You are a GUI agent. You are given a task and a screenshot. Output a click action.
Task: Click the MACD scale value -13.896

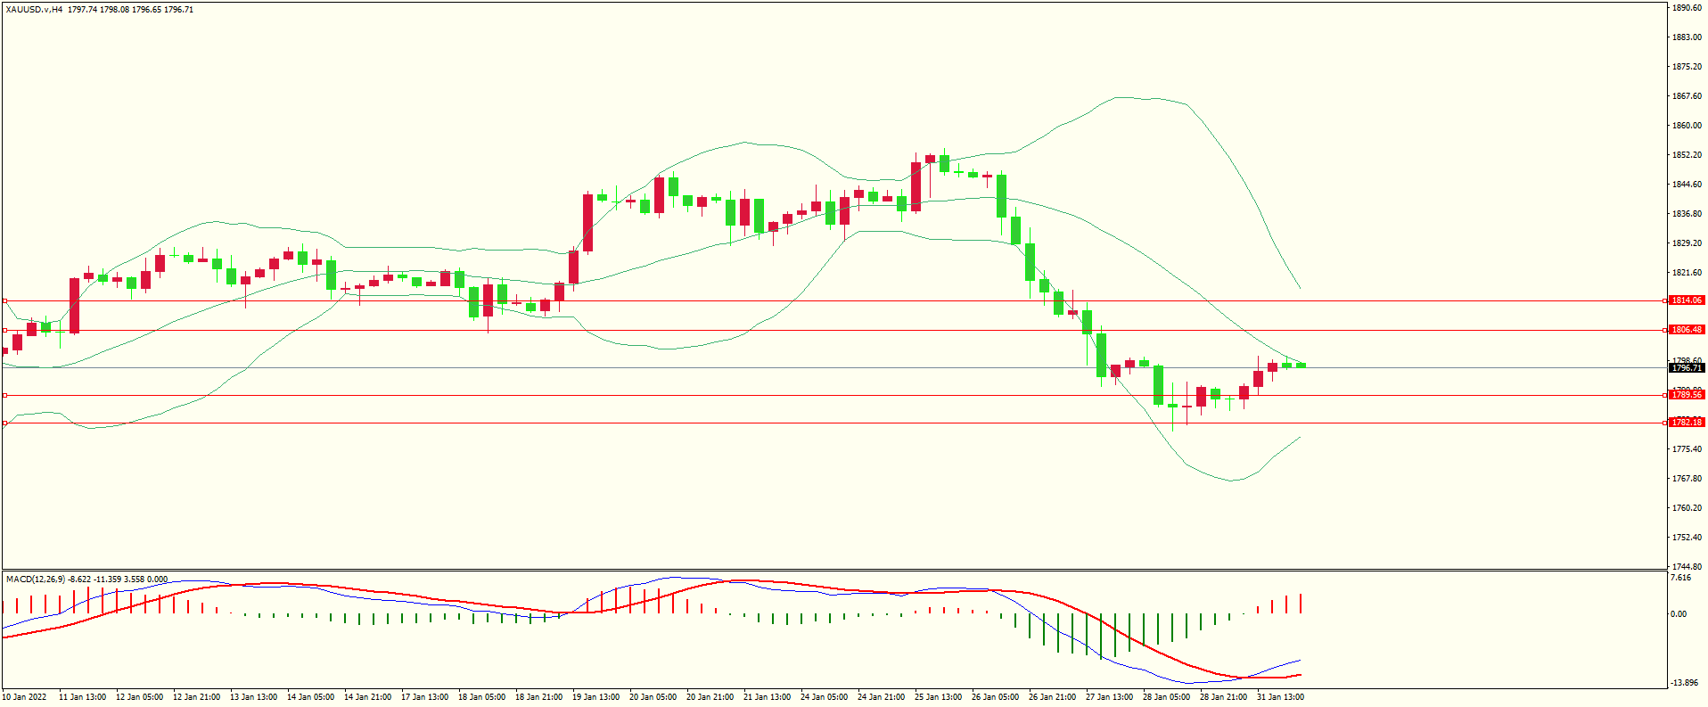1684,683
